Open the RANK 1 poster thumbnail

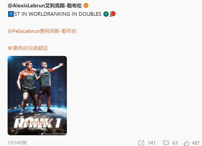[37, 96]
